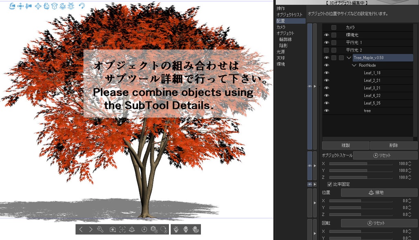Collapse the Tree_Maple_v3.50 node
The image size is (419, 240).
tap(349, 57)
